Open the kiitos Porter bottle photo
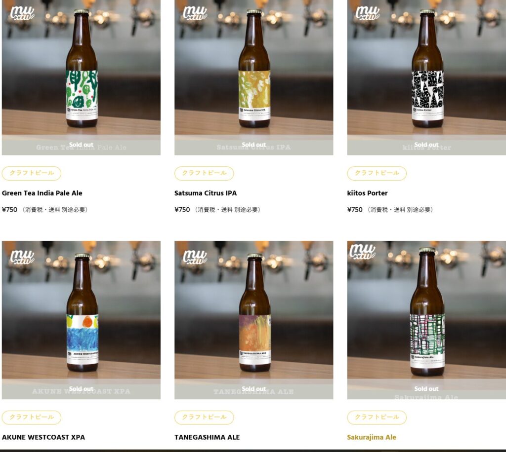Screen dimensions: 506x452 coord(426,77)
